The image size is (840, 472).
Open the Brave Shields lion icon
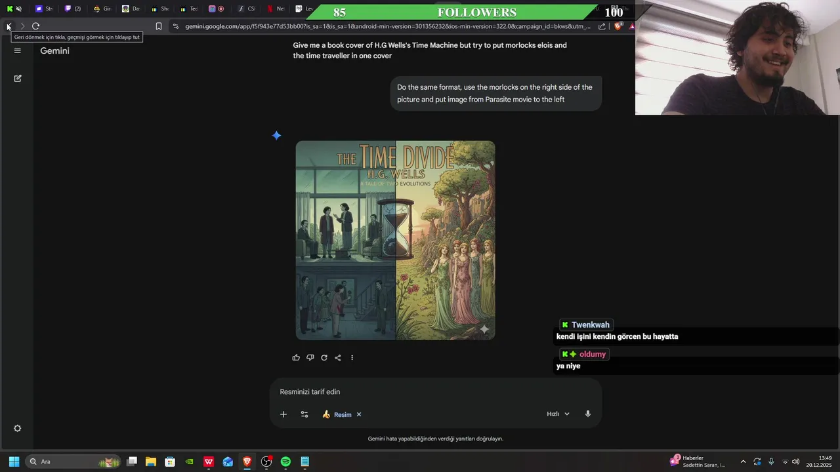[618, 26]
